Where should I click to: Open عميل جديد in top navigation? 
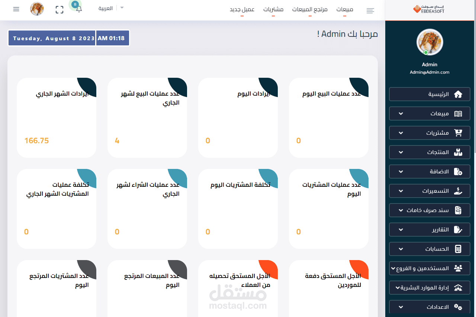(x=242, y=10)
